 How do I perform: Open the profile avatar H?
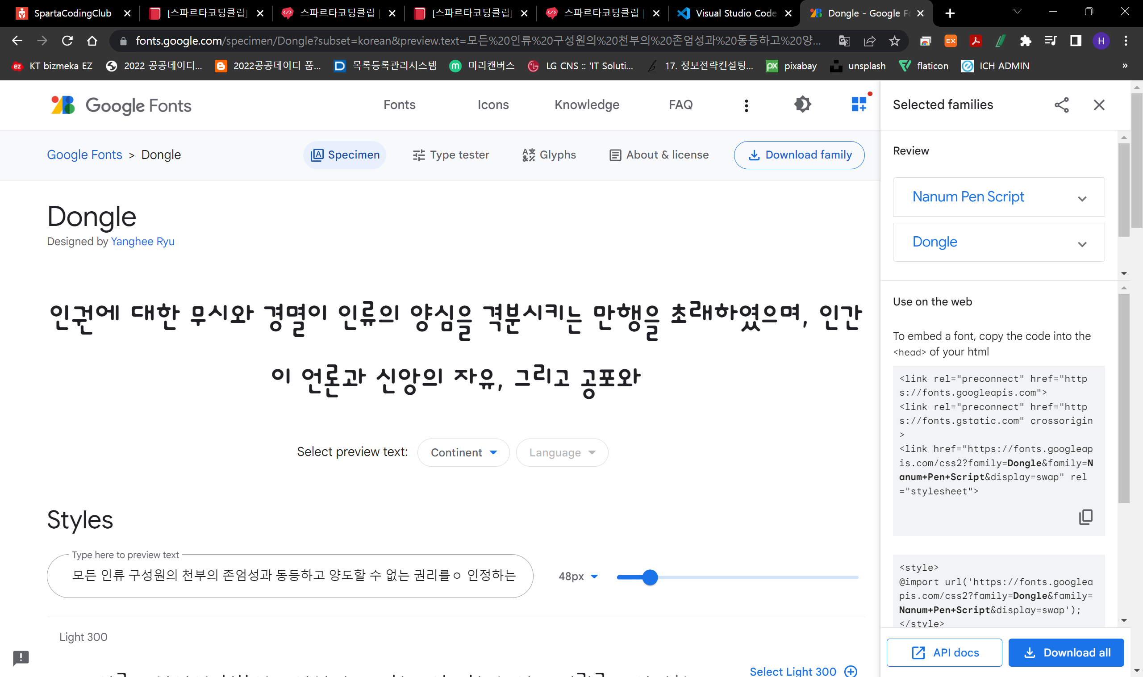(x=1101, y=41)
